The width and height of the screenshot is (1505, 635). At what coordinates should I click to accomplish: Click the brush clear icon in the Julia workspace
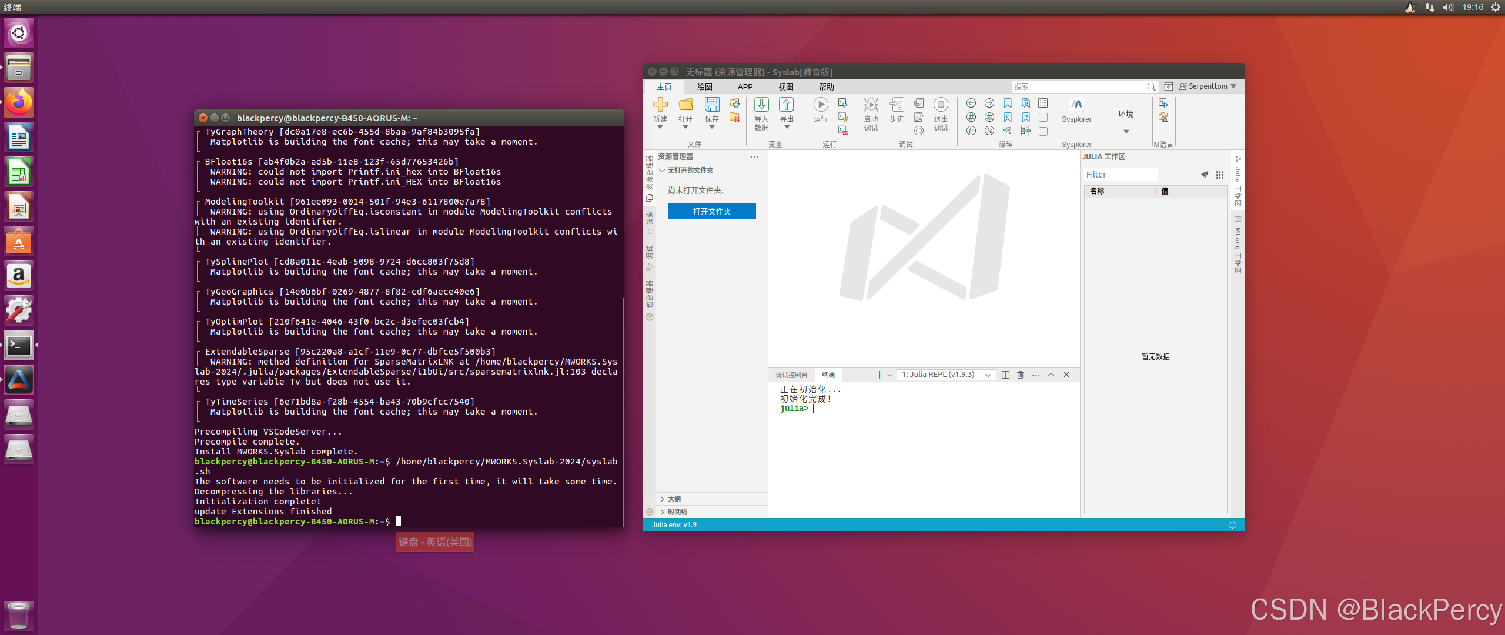click(x=1205, y=175)
